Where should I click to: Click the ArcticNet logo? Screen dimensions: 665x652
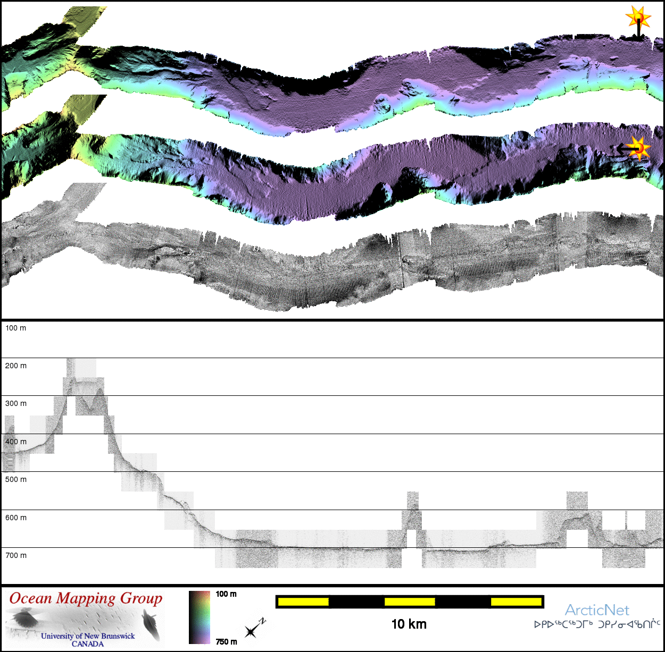click(x=596, y=609)
